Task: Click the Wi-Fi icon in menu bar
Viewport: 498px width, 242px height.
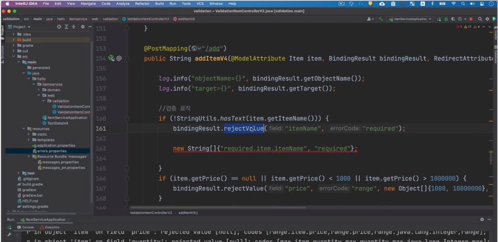Action: 453,4
